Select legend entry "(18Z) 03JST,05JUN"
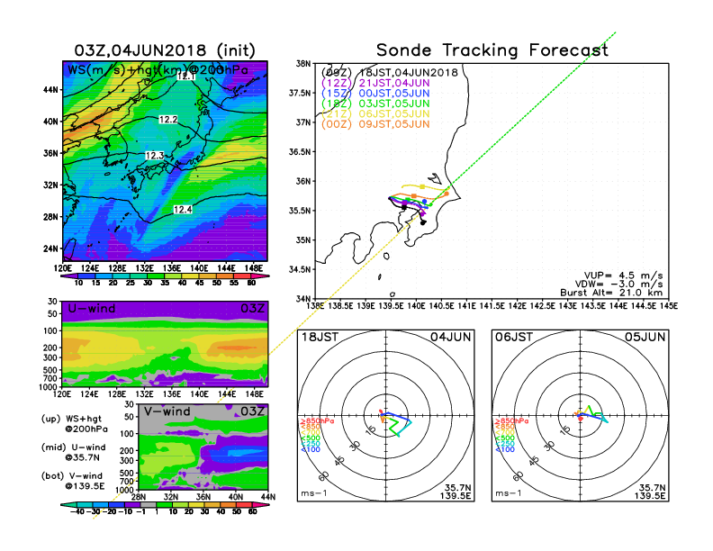 (375, 104)
